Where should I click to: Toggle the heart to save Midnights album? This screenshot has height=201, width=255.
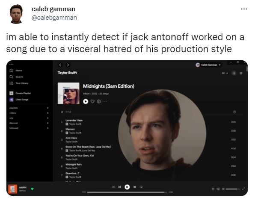(x=92, y=101)
